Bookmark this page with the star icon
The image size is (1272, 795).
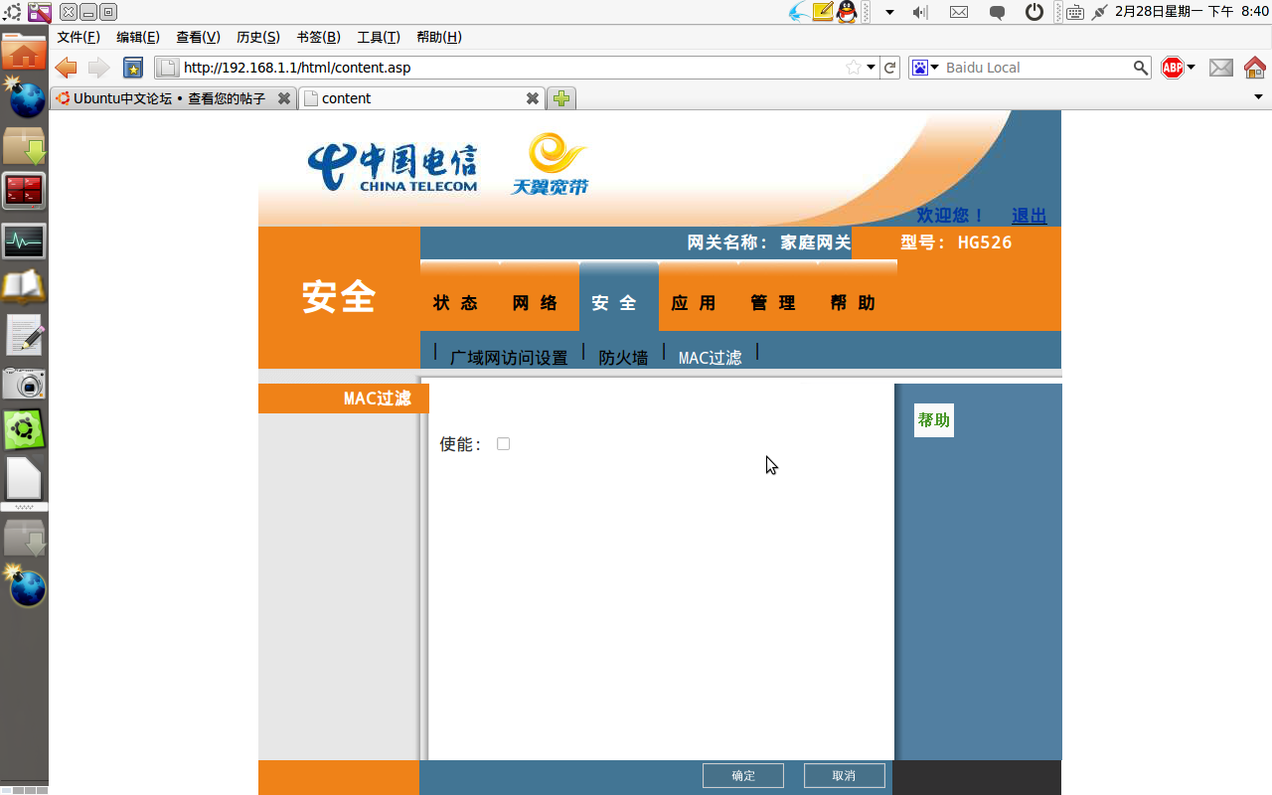[853, 68]
